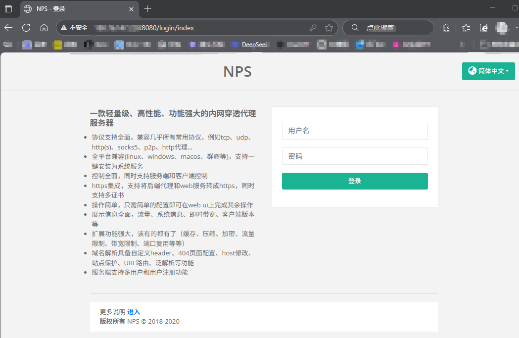Focus the 用户名 input field
Screen dimensions: 519x338
click(x=355, y=131)
